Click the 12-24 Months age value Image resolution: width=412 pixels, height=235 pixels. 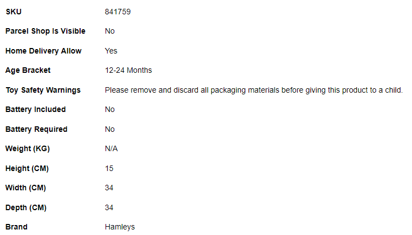(x=128, y=70)
